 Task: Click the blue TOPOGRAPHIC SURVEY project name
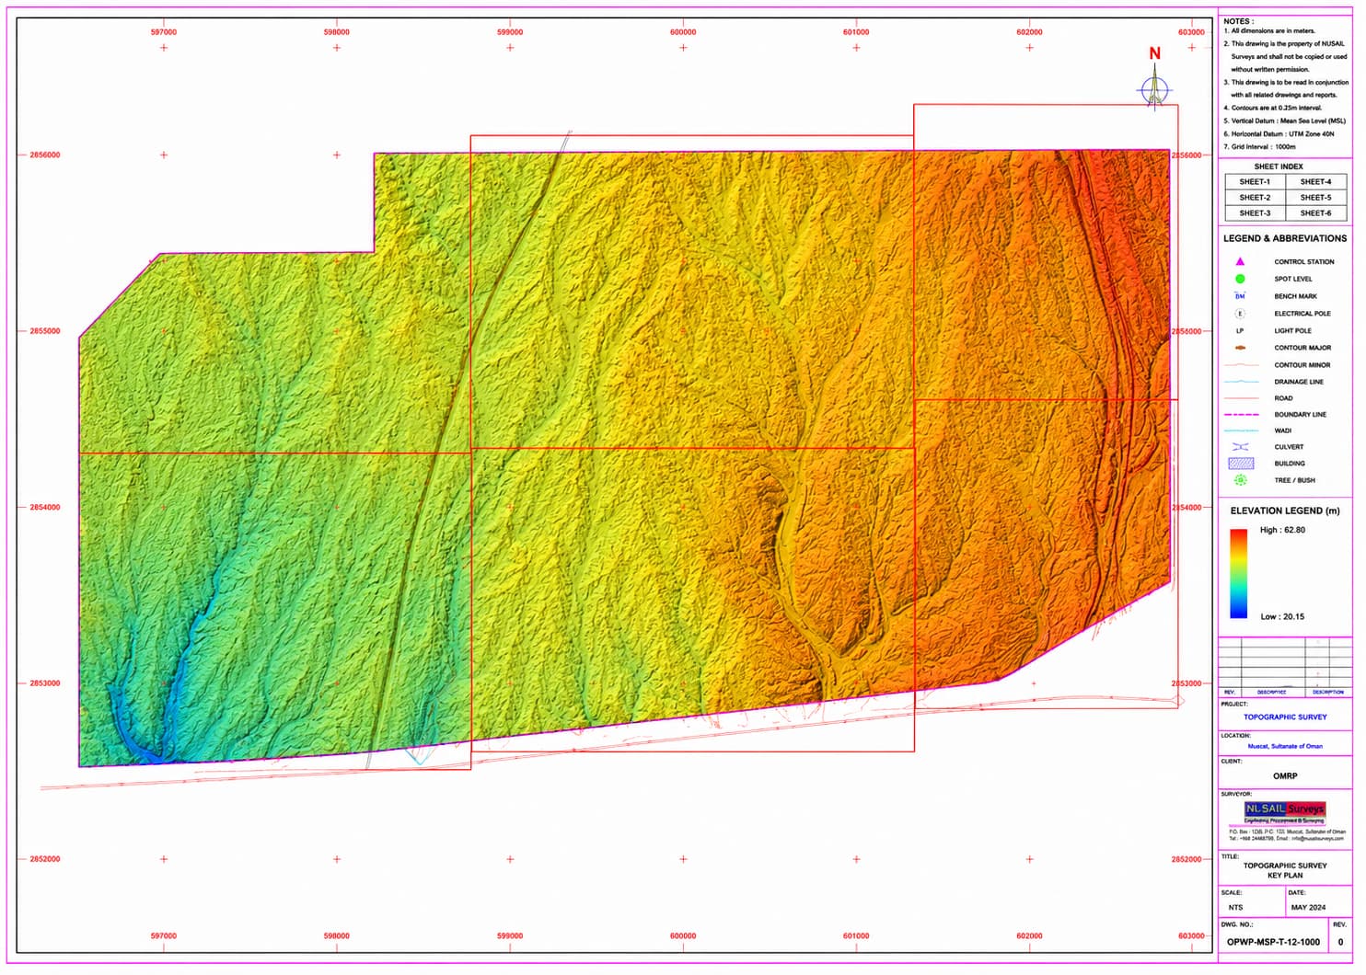[1285, 717]
